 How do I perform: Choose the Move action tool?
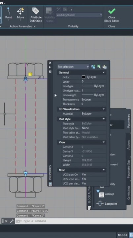pyautogui.click(x=20, y=13)
